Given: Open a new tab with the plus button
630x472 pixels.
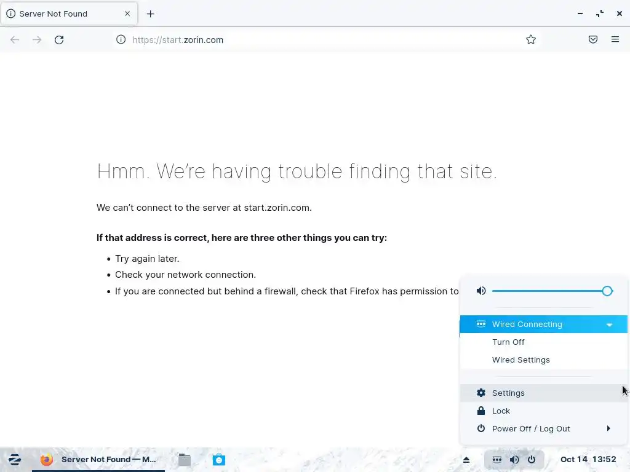Looking at the screenshot, I should click(x=150, y=14).
